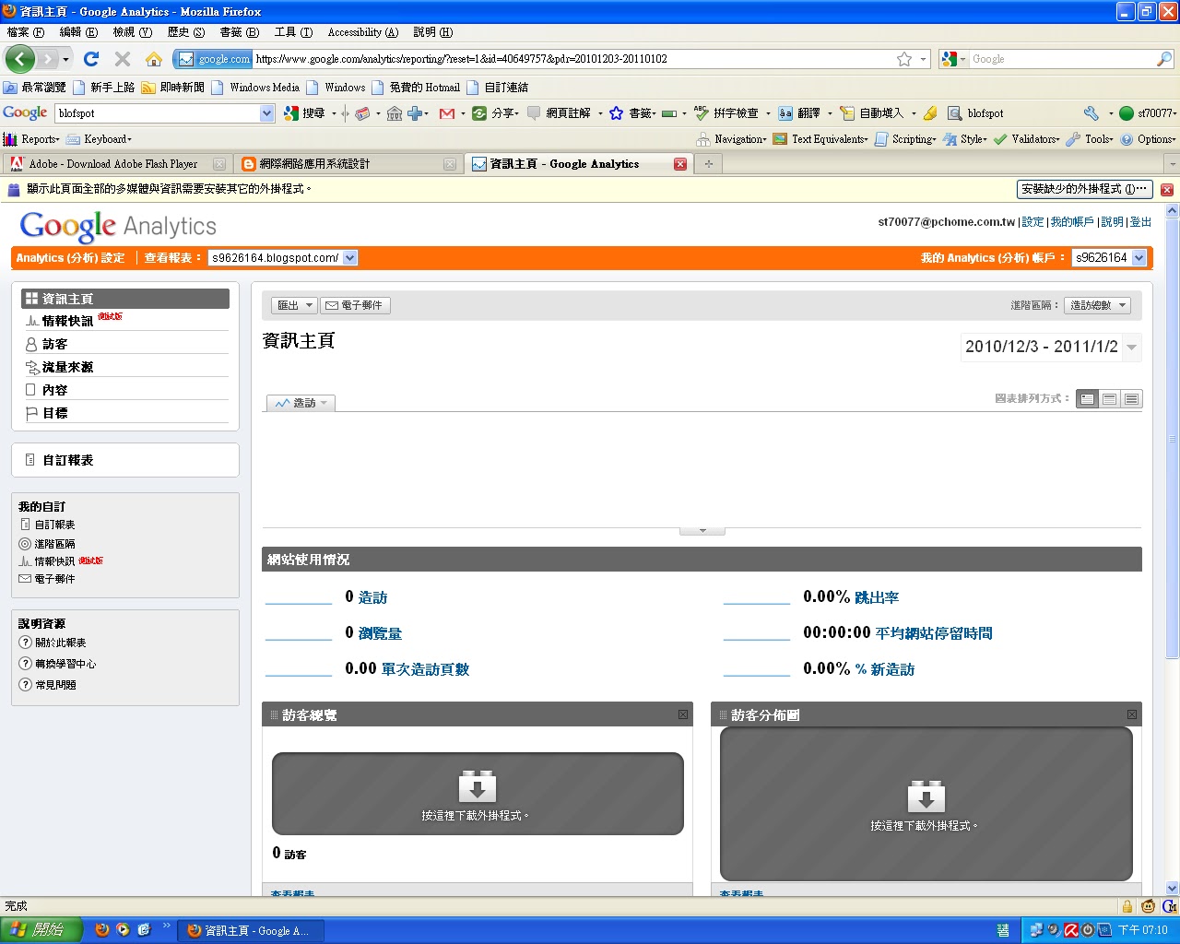Download plugin in visitor map panel

pyautogui.click(x=926, y=804)
